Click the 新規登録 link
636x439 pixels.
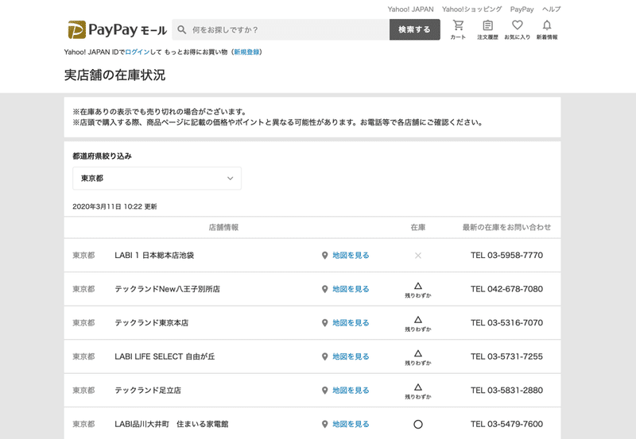pos(246,52)
